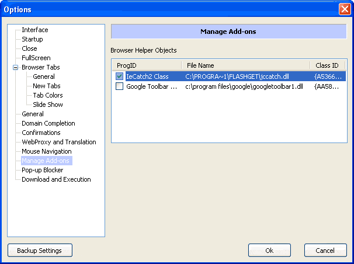Screen dimensions: 354x264
Task: Close the Options window
Action: (x=345, y=9)
